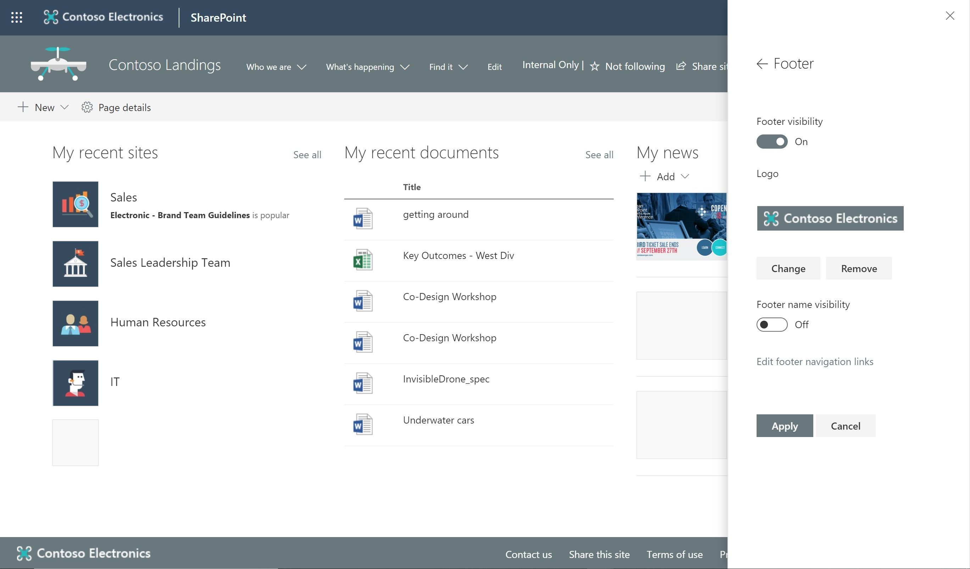This screenshot has width=970, height=569.
Task: Expand the Who we are menu
Action: tap(276, 67)
